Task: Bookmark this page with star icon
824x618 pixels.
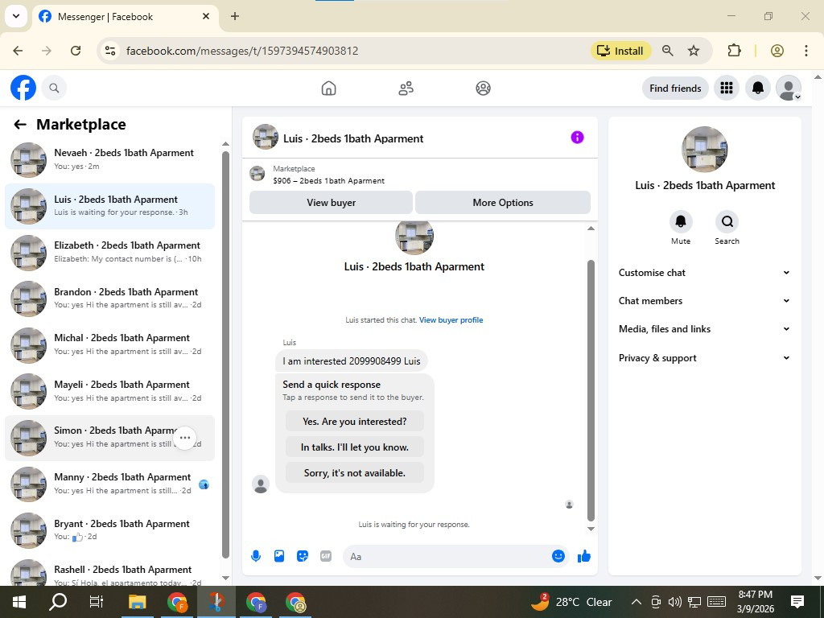Action: click(694, 51)
